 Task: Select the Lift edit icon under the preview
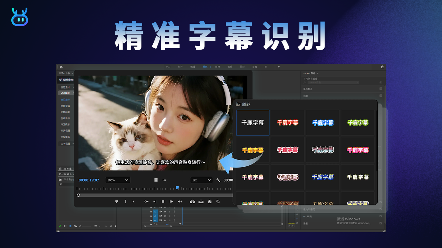(x=193, y=201)
